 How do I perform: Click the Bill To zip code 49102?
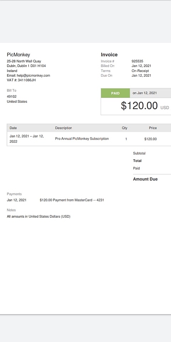pos(11,97)
